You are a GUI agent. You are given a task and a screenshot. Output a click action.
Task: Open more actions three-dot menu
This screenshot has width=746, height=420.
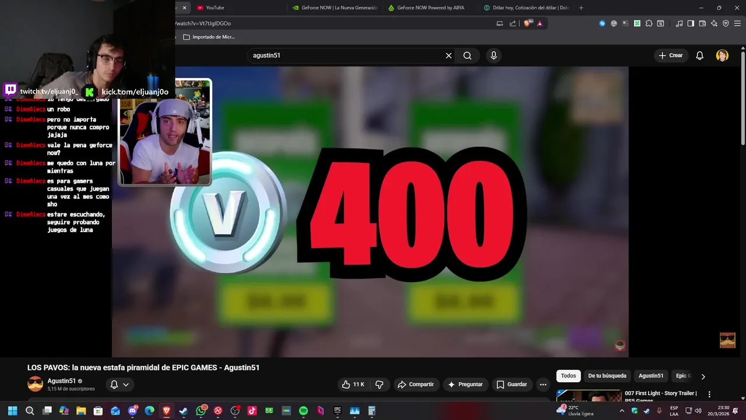(x=543, y=384)
